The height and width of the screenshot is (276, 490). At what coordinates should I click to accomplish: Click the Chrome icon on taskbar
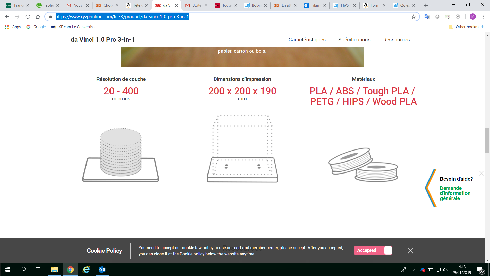(x=70, y=270)
